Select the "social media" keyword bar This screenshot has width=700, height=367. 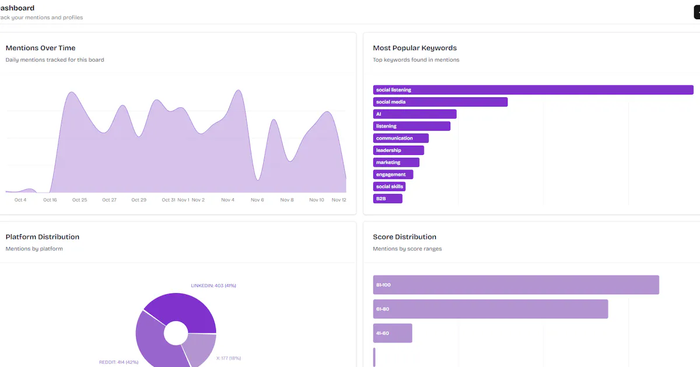[x=440, y=102]
